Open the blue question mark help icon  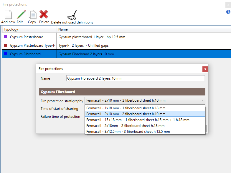point(228,12)
